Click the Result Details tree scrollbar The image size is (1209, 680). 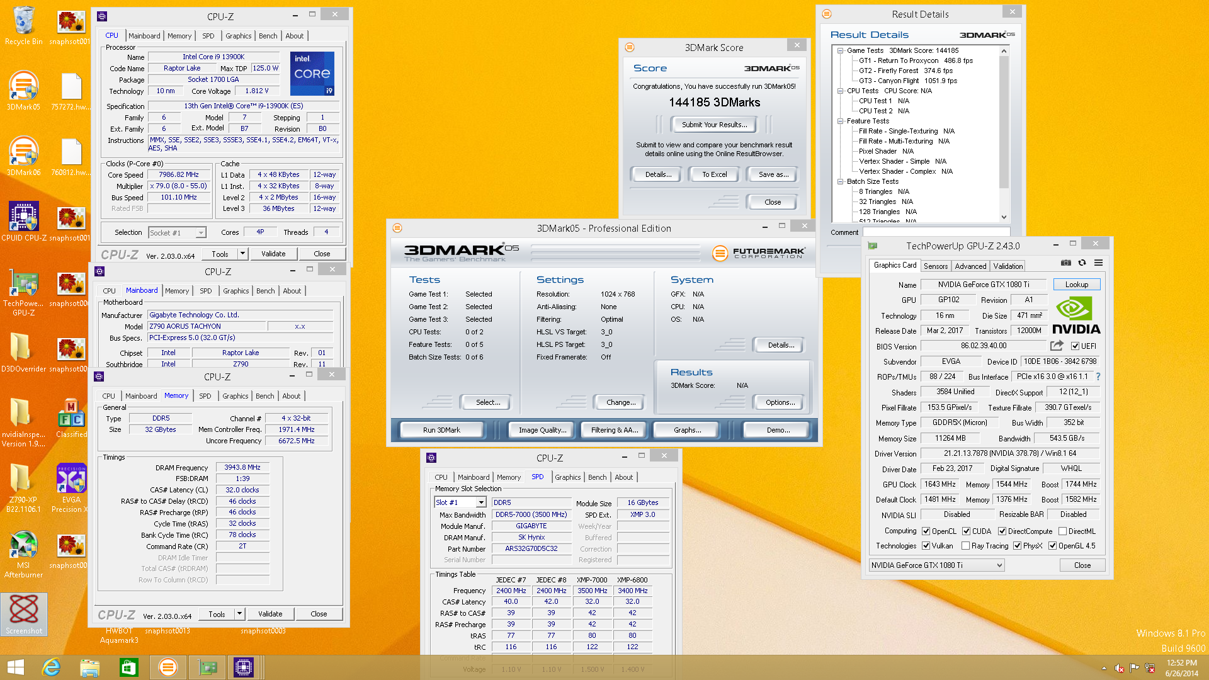[x=1004, y=134]
